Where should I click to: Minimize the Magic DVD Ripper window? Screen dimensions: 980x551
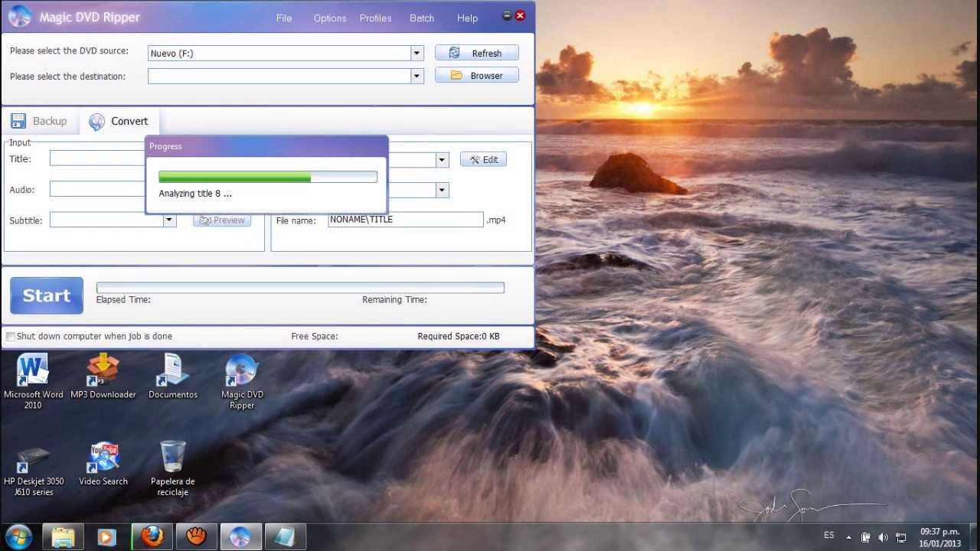point(506,15)
